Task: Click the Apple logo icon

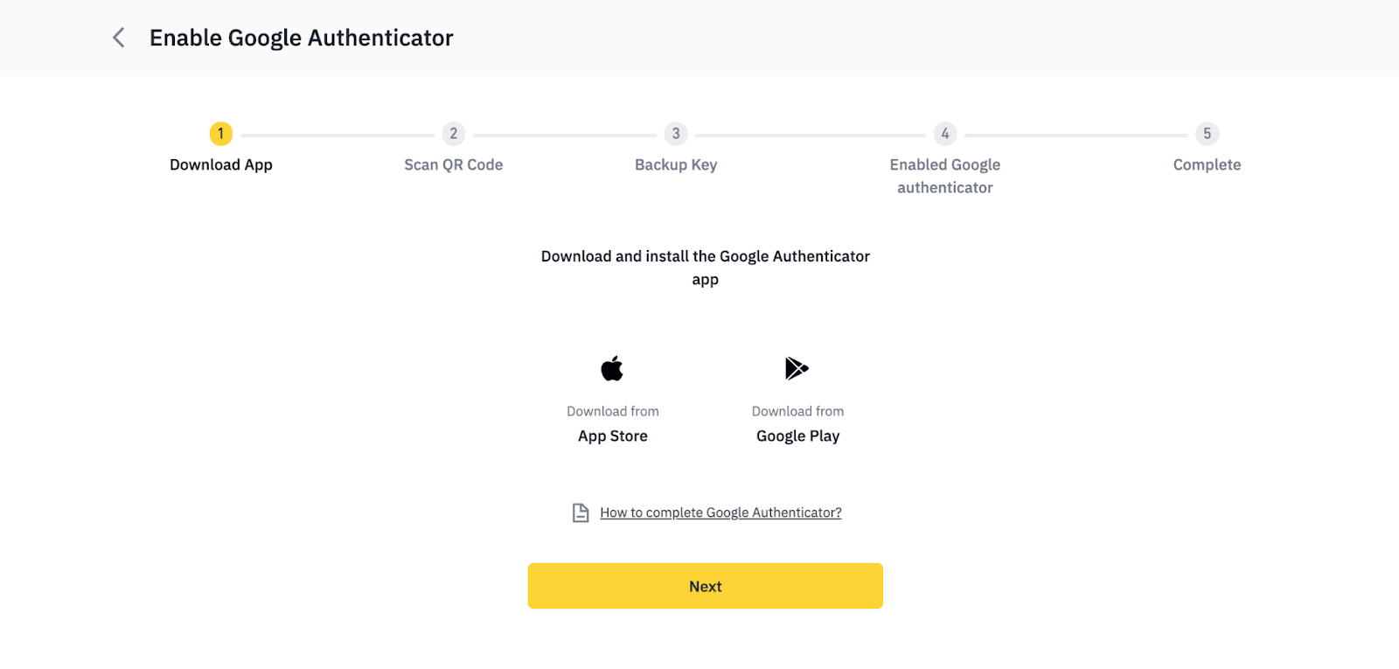Action: pos(612,368)
